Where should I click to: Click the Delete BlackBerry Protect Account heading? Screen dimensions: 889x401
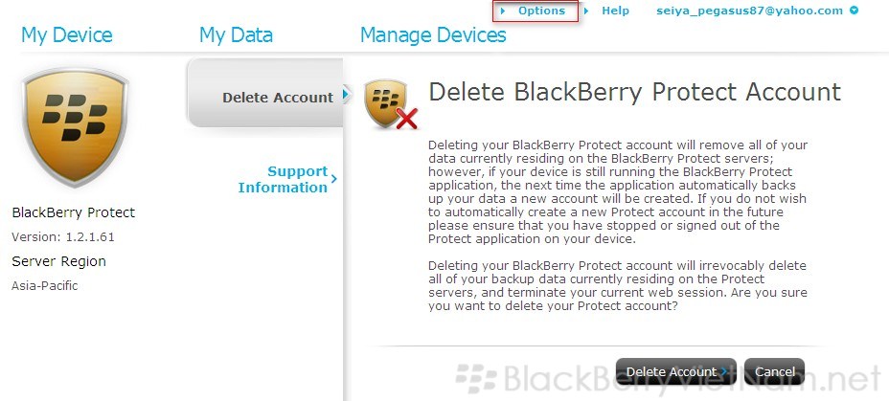pyautogui.click(x=634, y=92)
